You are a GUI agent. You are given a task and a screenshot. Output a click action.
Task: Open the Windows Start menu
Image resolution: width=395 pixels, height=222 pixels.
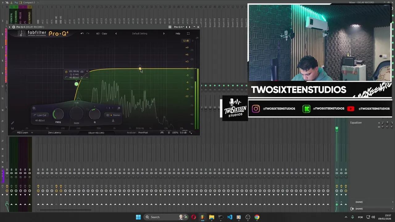pos(138,217)
